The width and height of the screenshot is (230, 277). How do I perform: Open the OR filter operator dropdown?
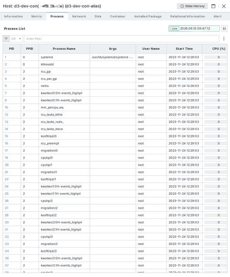(16, 39)
